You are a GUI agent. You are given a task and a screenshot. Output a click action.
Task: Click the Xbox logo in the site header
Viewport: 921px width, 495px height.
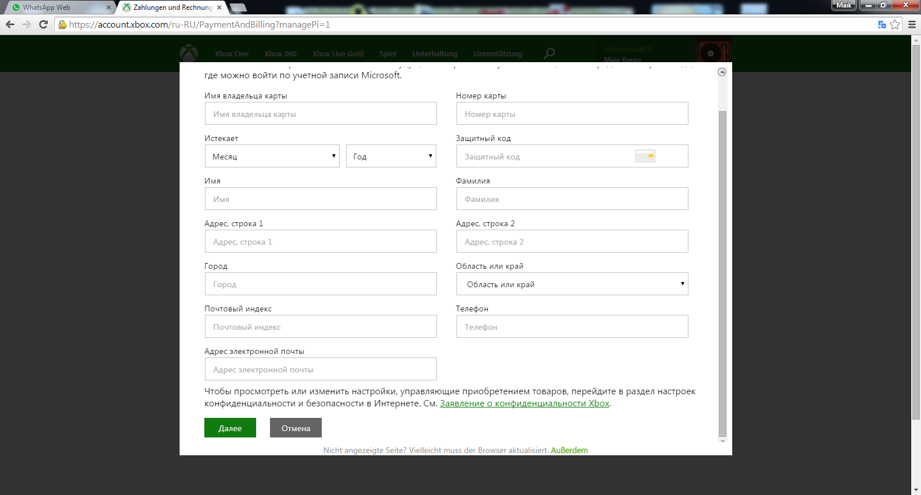coord(189,54)
